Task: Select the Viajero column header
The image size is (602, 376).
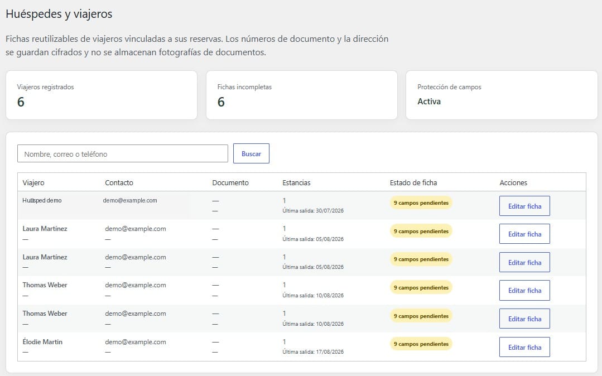Action: [x=33, y=183]
